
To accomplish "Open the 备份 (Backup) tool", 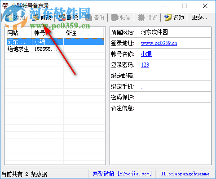I will coord(95,18).
